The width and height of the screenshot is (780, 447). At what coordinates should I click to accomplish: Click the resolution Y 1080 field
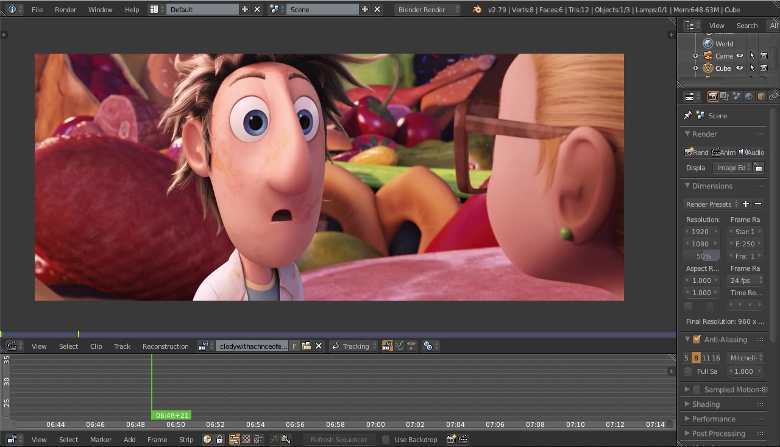click(x=701, y=244)
